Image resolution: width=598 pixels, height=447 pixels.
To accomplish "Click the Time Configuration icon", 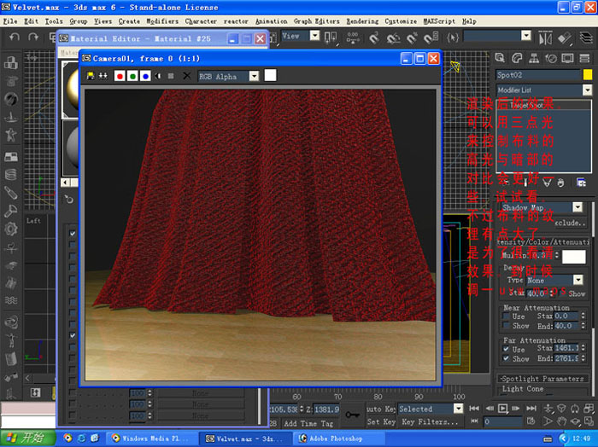I will click(x=531, y=421).
